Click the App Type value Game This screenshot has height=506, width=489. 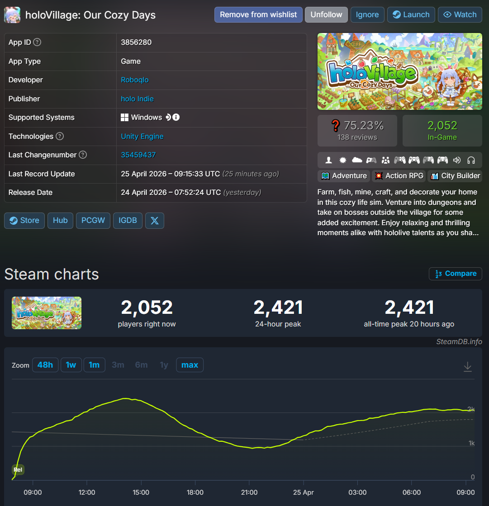click(x=131, y=61)
